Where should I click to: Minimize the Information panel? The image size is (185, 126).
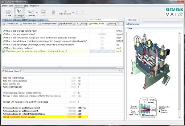[x=179, y=19]
